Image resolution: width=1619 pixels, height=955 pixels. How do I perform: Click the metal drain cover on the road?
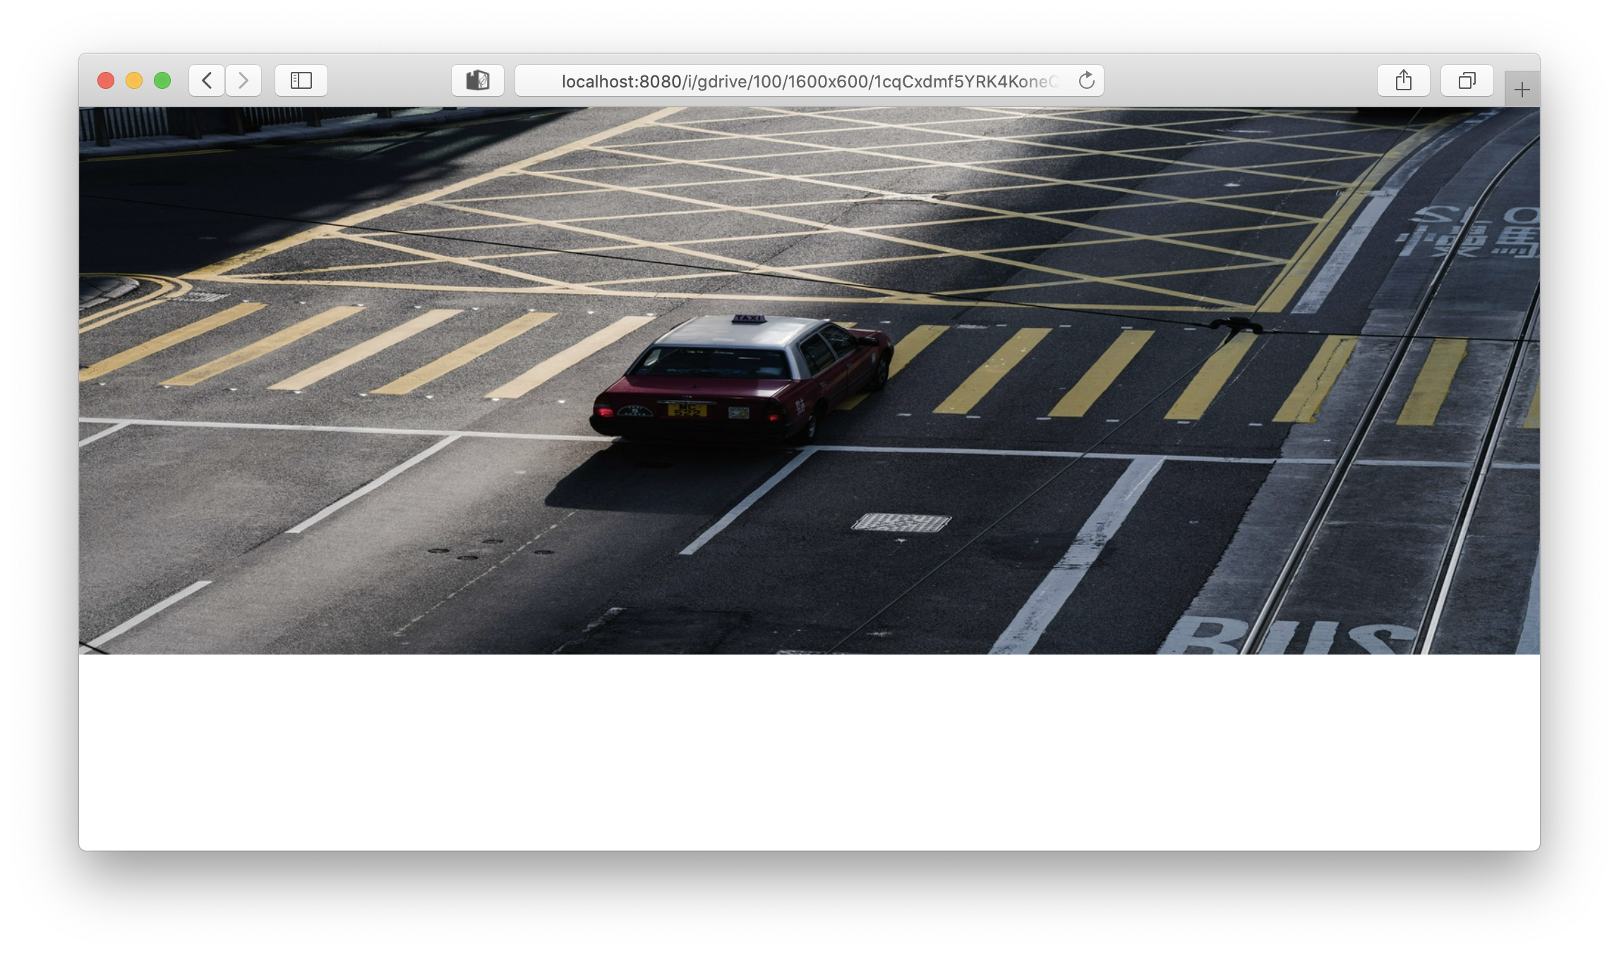click(901, 523)
